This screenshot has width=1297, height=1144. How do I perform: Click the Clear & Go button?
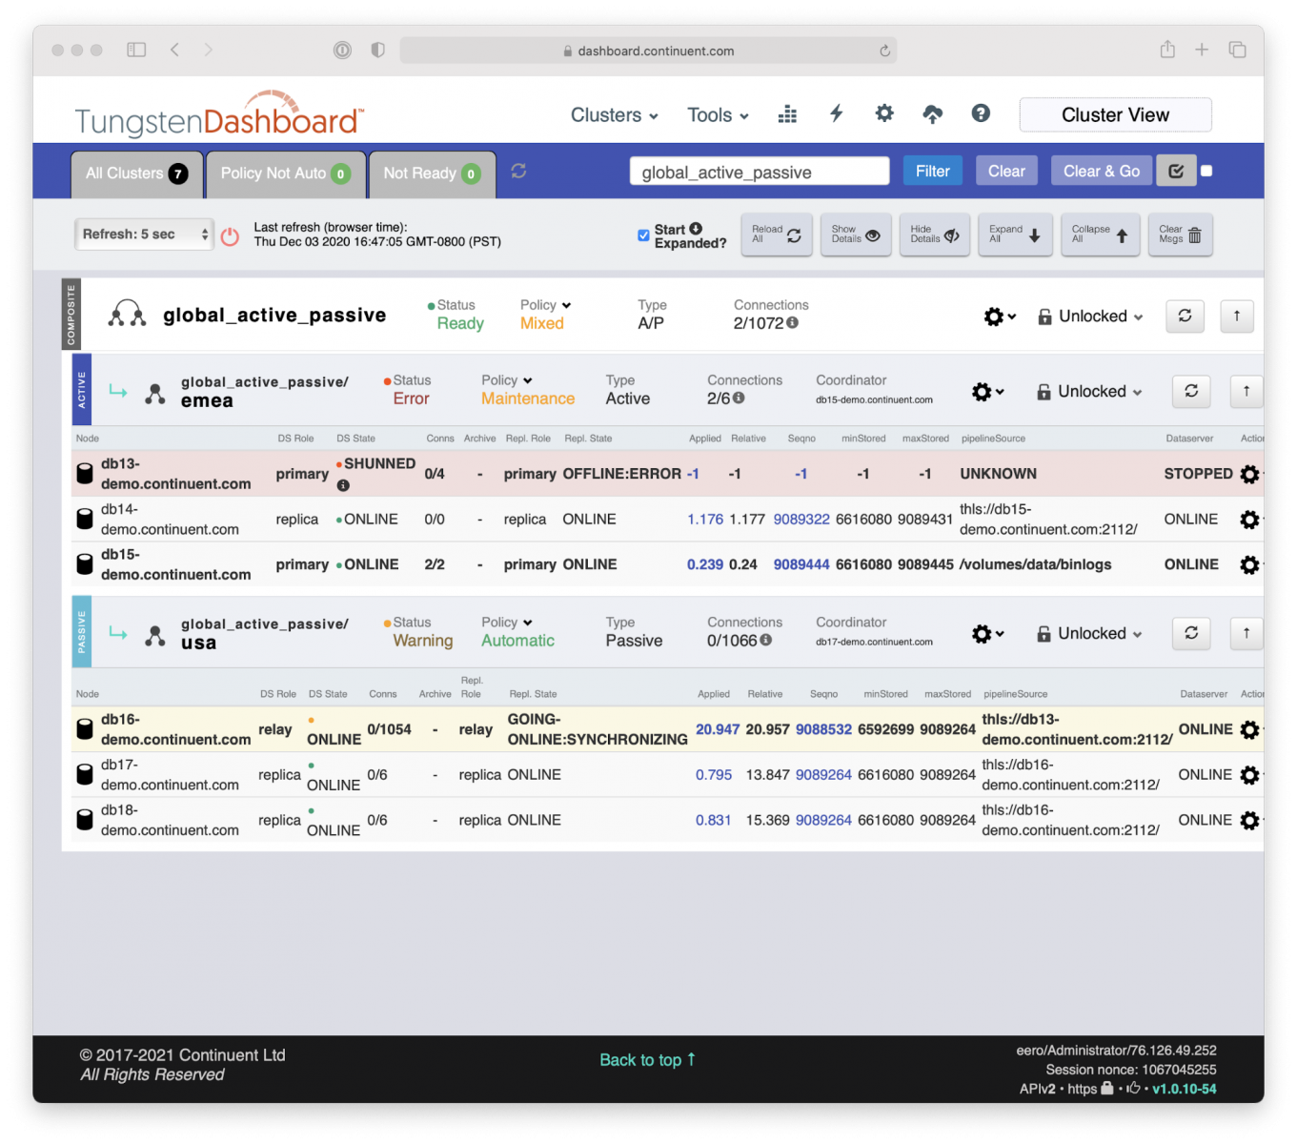(x=1102, y=172)
